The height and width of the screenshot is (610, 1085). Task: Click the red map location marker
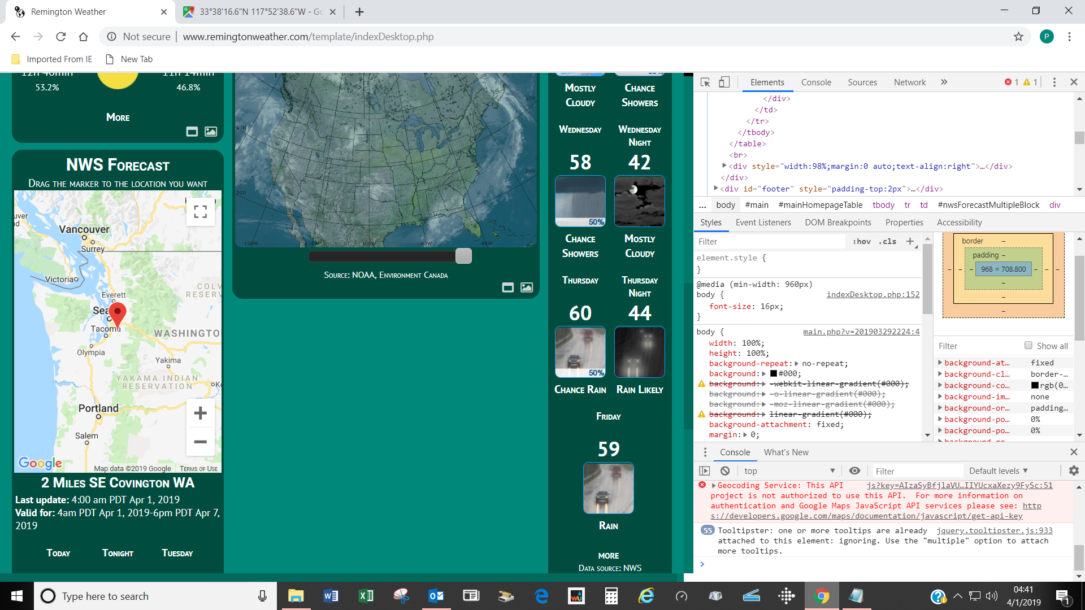[x=118, y=315]
